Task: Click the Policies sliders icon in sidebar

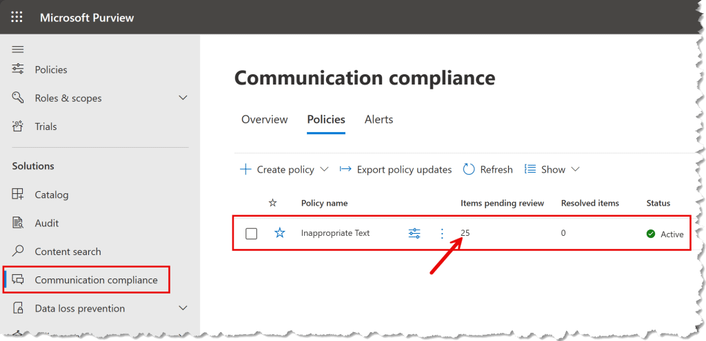Action: coord(18,69)
